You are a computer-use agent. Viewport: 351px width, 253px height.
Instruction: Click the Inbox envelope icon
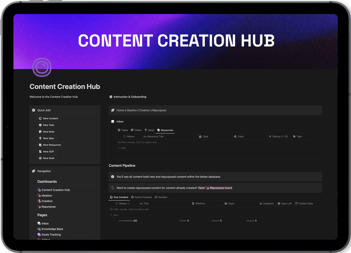[113, 121]
